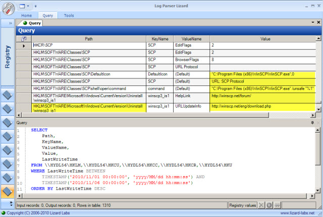
Task: Click the HKCR\SCP path cell
Action: pos(89,45)
